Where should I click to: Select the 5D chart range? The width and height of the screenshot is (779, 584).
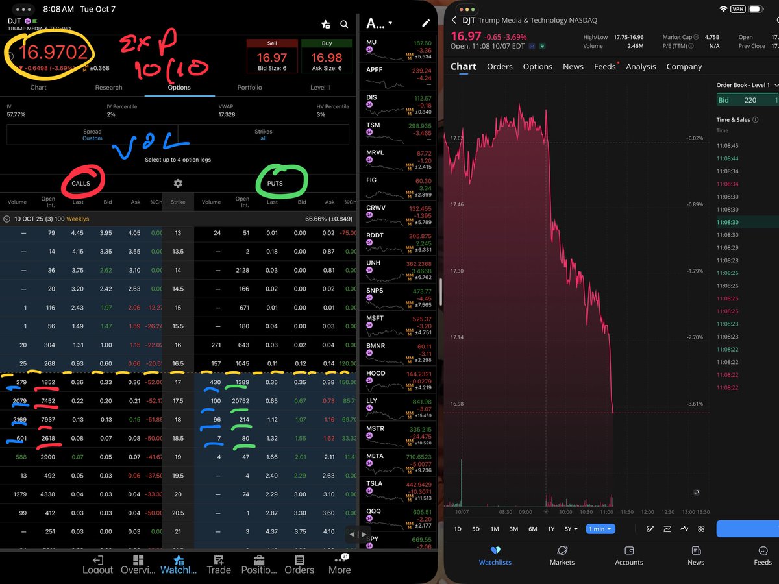[x=476, y=529]
